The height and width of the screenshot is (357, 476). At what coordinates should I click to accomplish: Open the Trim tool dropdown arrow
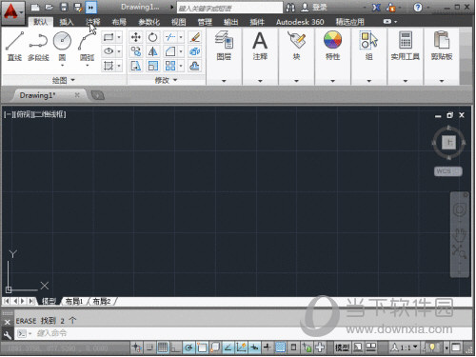[x=181, y=37]
